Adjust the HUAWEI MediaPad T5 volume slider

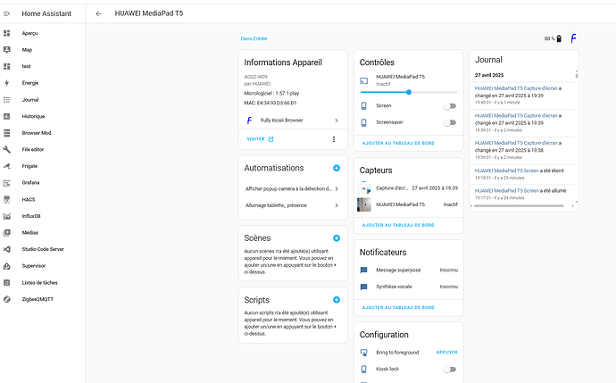tap(409, 92)
